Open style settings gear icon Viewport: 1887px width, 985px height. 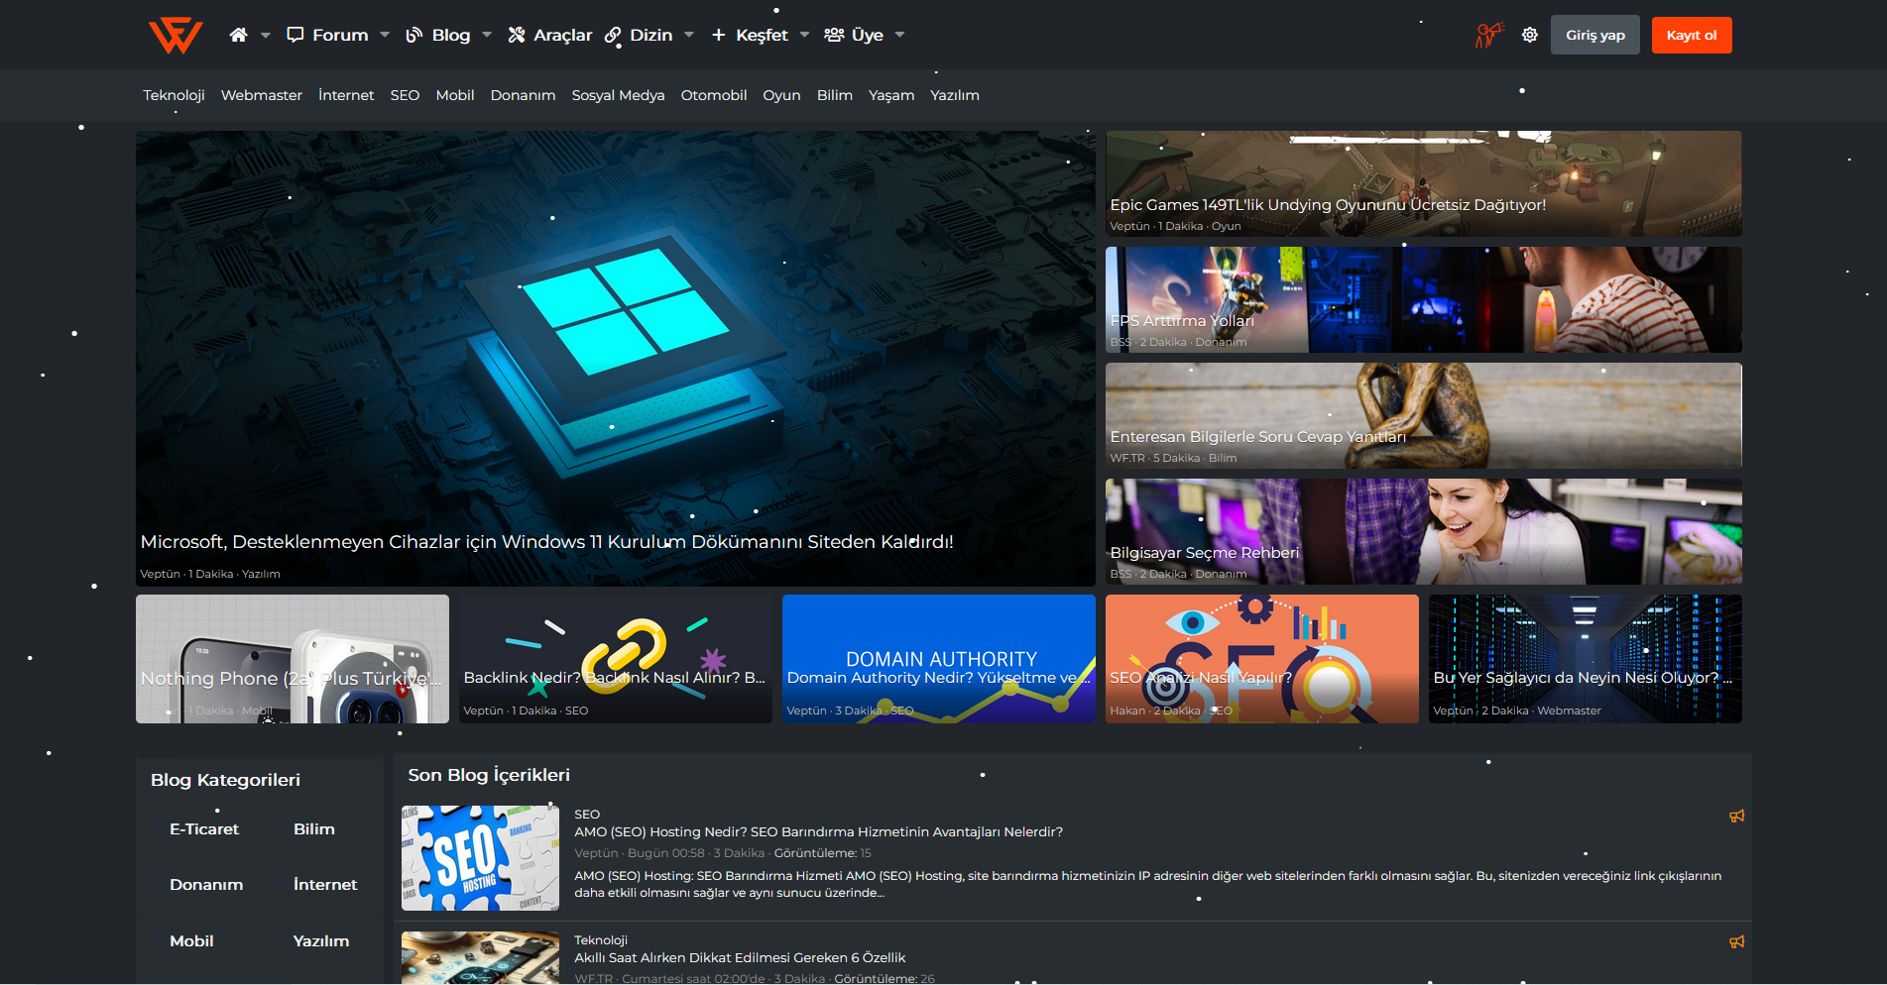[x=1530, y=35]
